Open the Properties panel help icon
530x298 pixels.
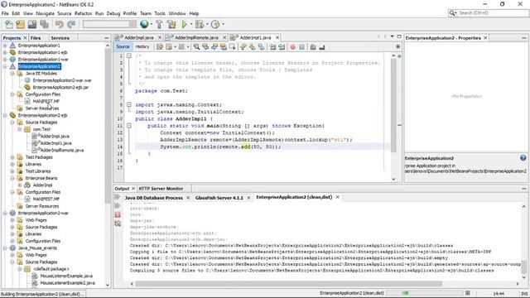523,158
